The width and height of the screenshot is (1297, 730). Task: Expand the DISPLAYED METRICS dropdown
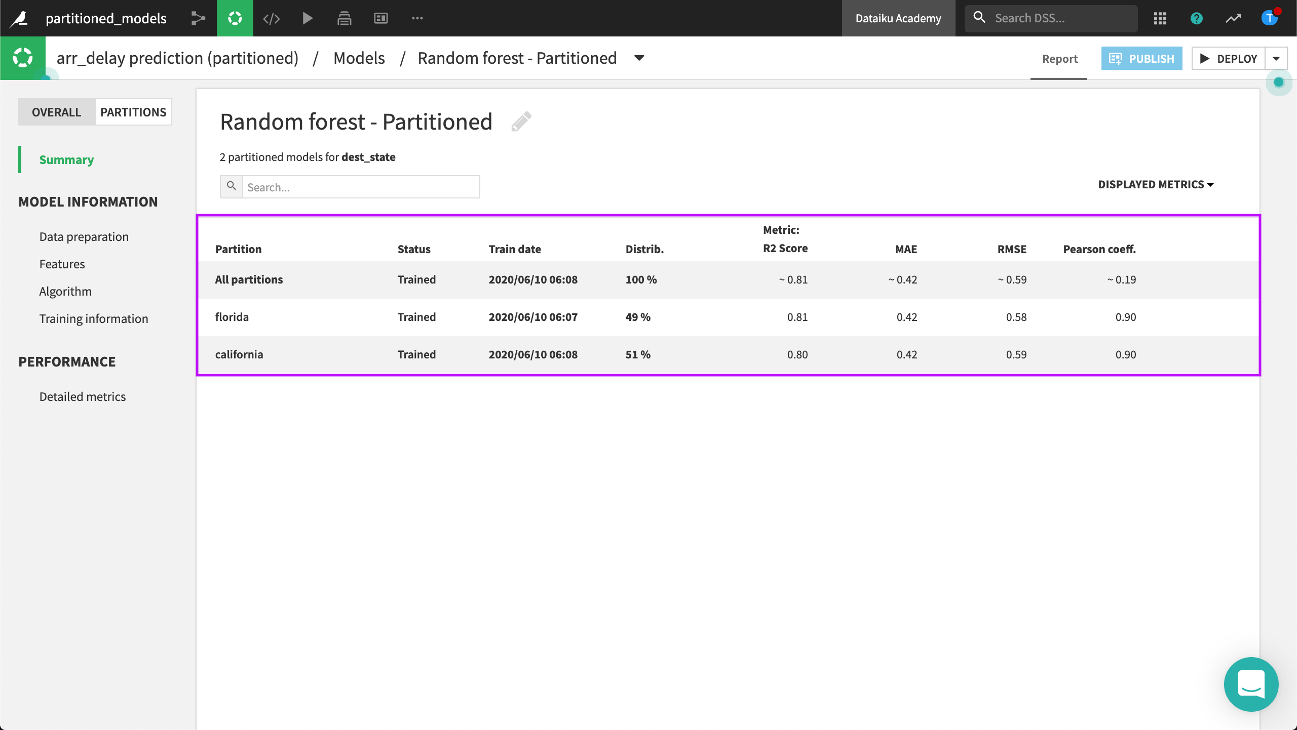[x=1156, y=184]
